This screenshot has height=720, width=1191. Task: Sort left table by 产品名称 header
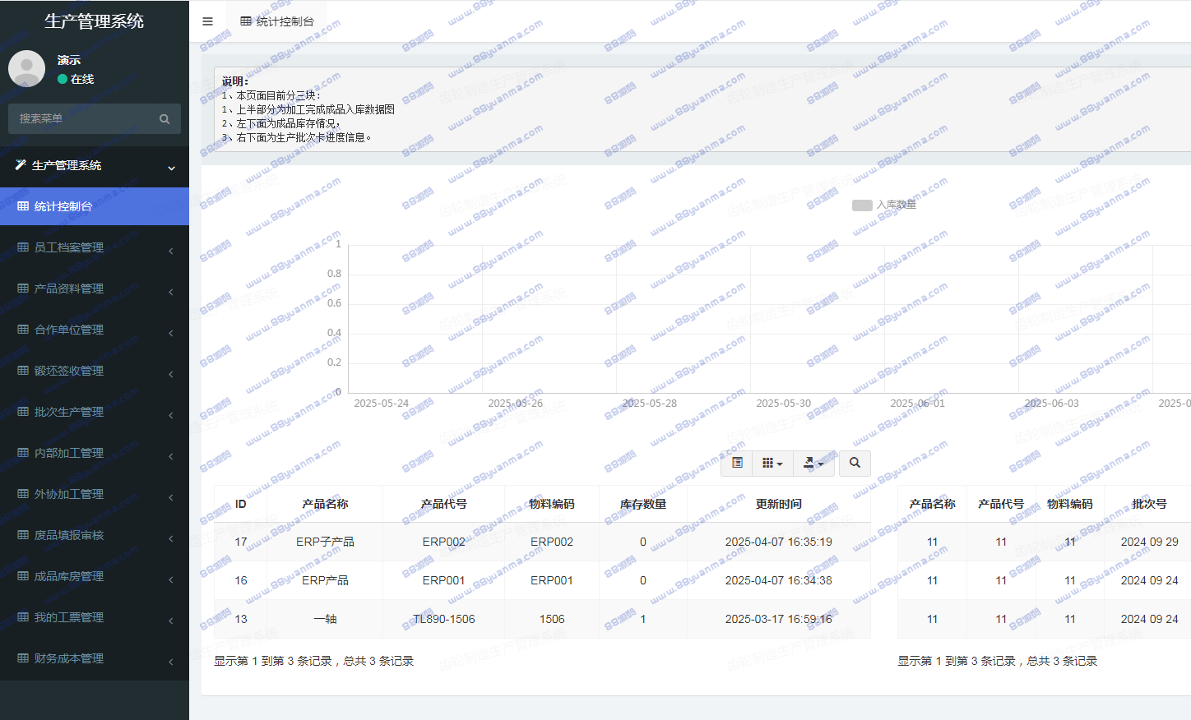pos(325,504)
